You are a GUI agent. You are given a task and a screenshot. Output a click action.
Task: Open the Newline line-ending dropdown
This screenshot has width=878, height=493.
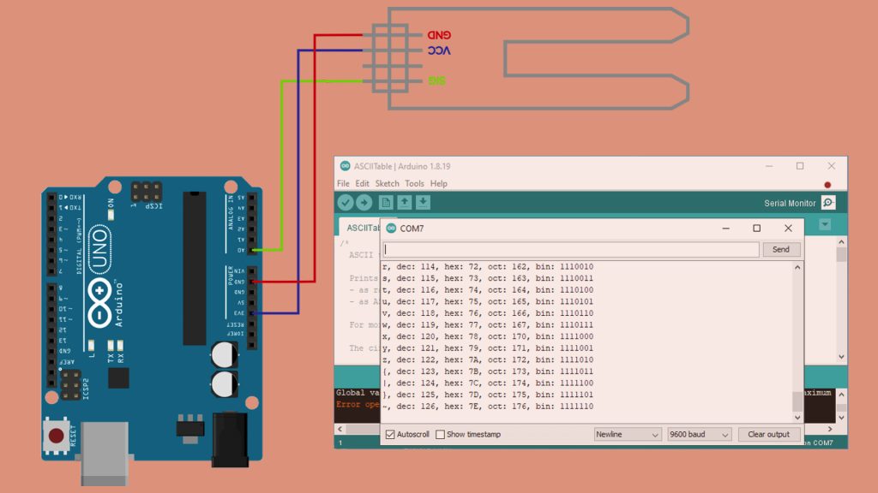(627, 434)
